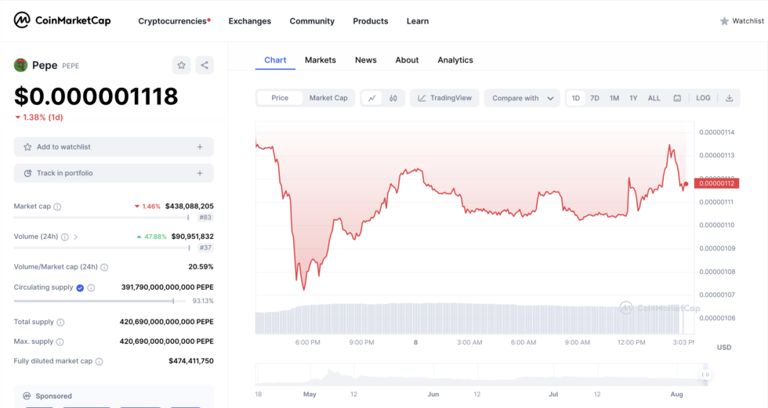Click the chart overview timeline strip

(482, 375)
